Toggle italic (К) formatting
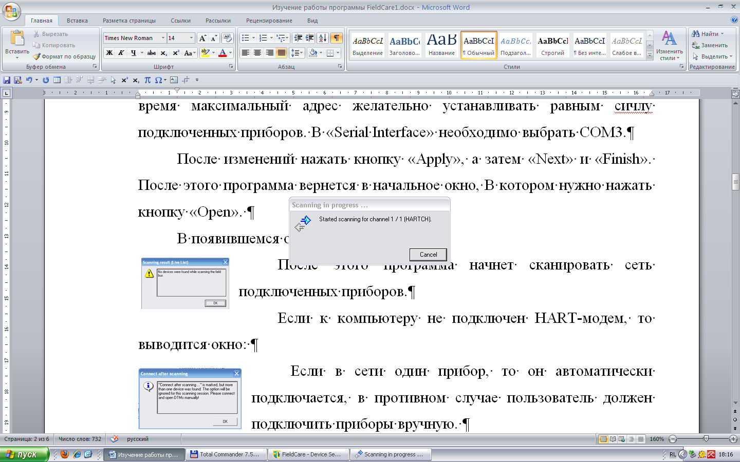The width and height of the screenshot is (740, 462). 121,53
